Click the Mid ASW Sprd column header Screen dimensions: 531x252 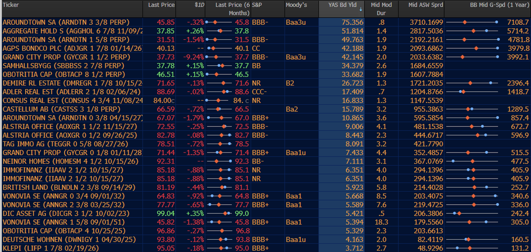point(425,5)
